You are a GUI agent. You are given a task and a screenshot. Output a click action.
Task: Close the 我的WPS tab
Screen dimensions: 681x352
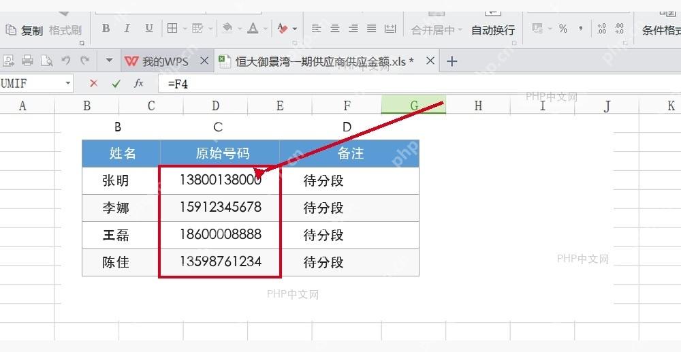pos(204,61)
